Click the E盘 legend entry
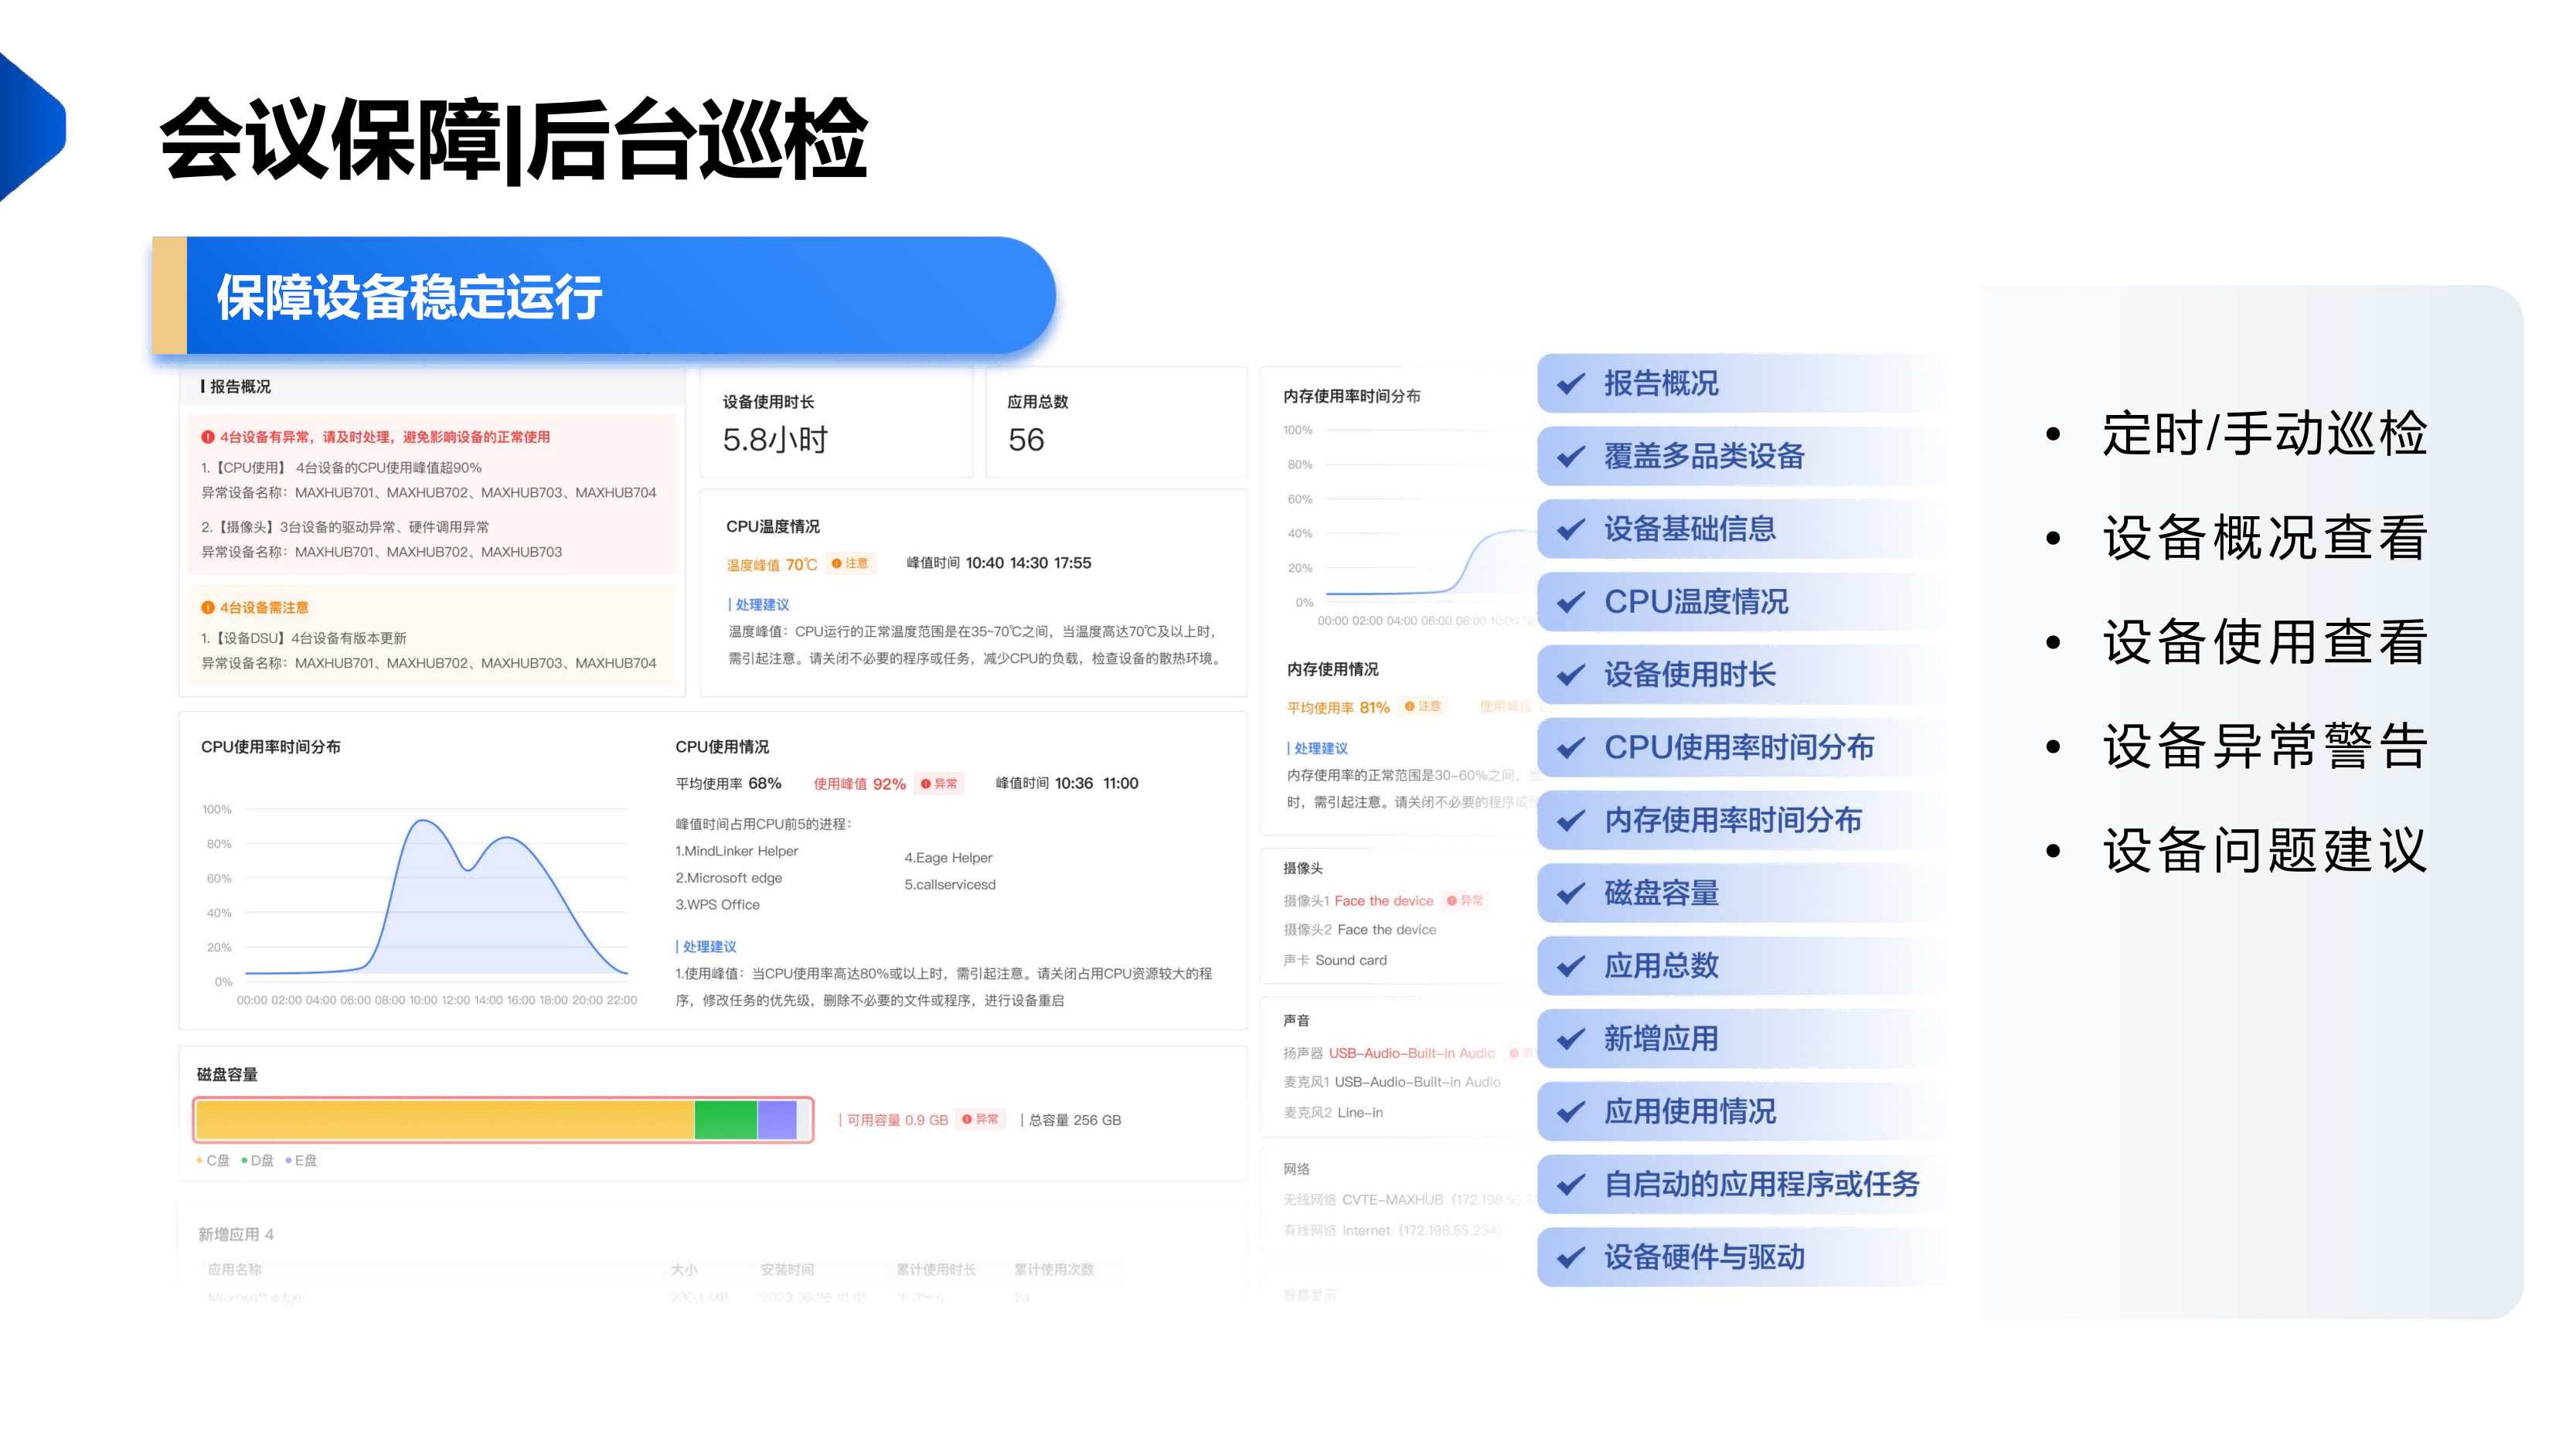This screenshot has height=1449, width=2576. tap(302, 1160)
